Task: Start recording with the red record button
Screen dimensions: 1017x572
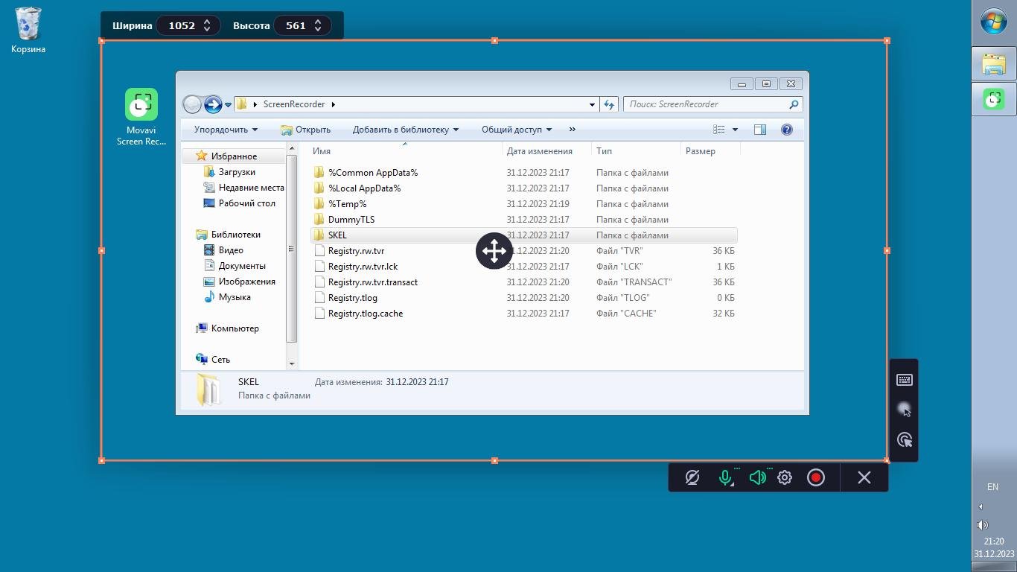Action: (816, 477)
